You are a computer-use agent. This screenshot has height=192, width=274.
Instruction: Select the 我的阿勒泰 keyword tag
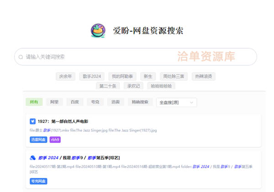pyautogui.click(x=122, y=76)
